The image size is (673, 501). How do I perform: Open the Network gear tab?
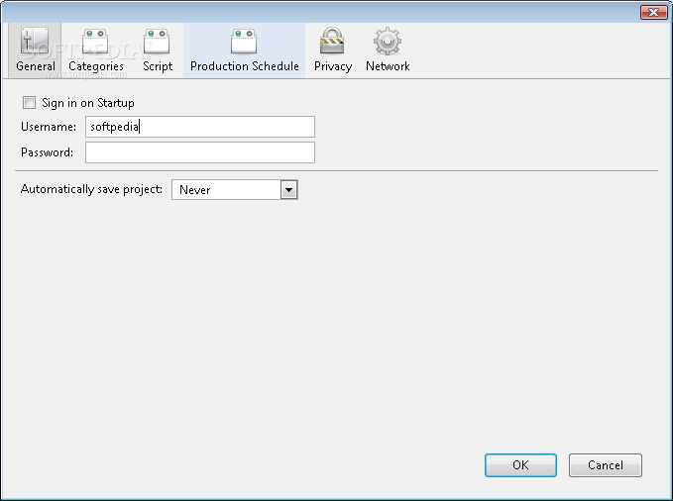388,50
